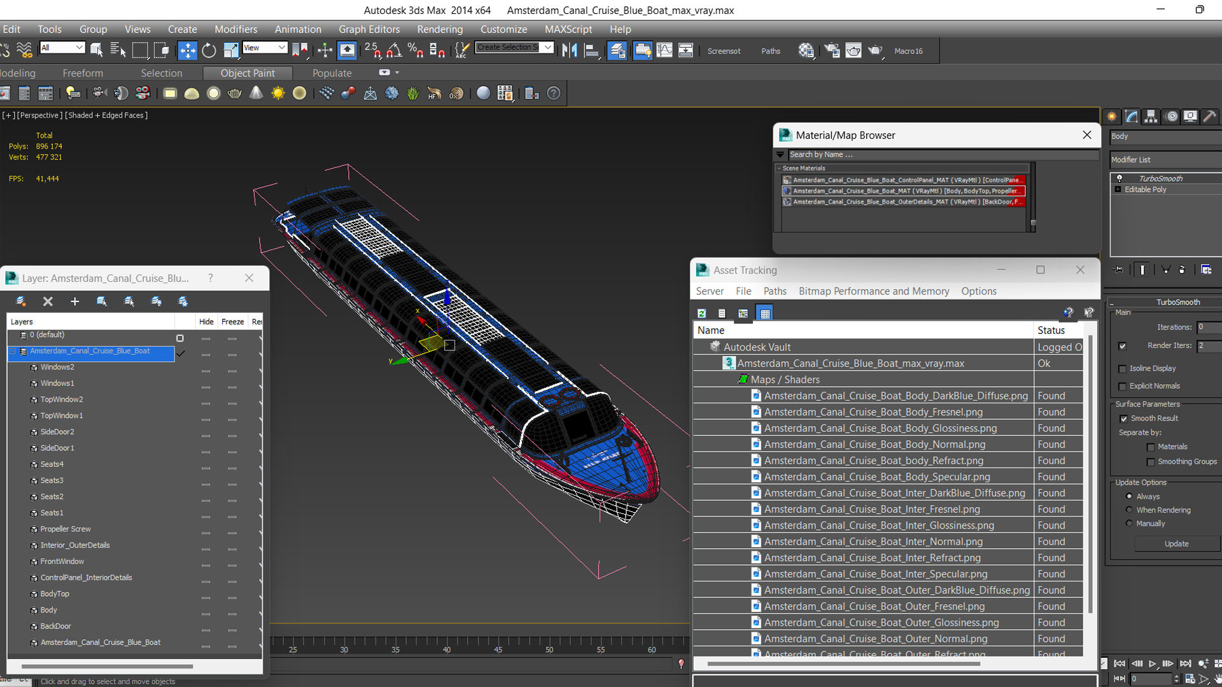Enable Explicit Normals checkbox
This screenshot has width=1222, height=687.
click(1123, 387)
